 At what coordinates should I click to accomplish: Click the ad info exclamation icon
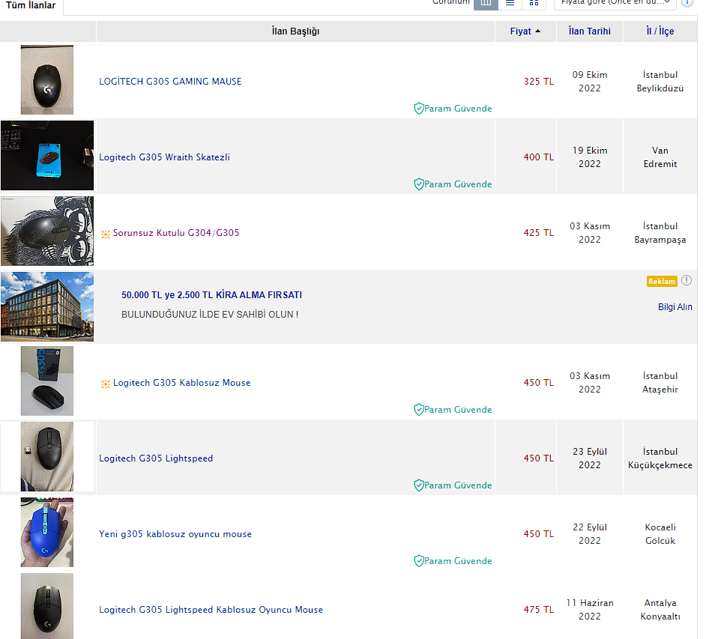(687, 280)
